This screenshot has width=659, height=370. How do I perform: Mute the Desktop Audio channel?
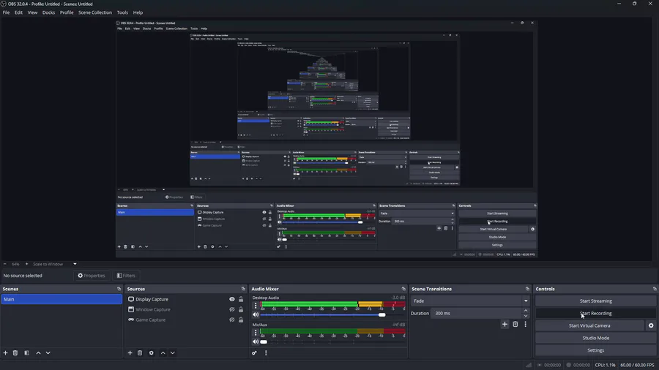(x=256, y=314)
